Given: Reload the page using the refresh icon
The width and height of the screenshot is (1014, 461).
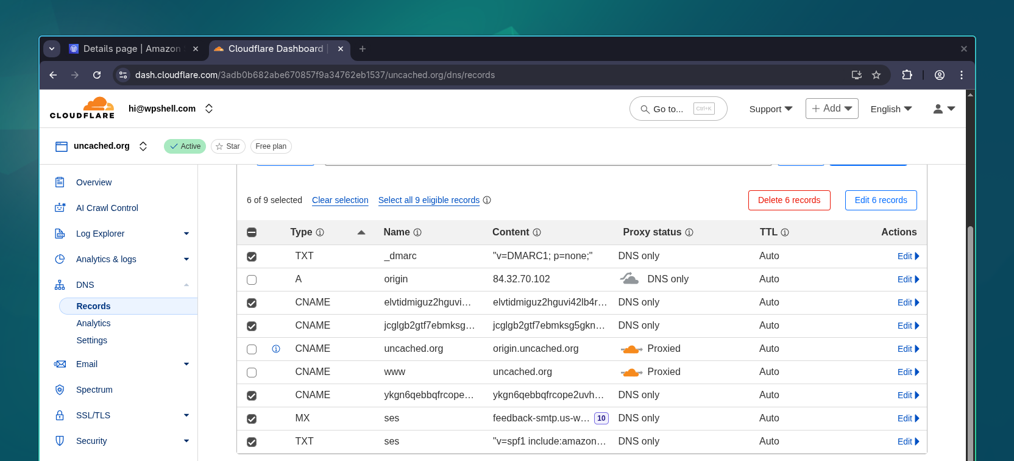Looking at the screenshot, I should click(97, 75).
